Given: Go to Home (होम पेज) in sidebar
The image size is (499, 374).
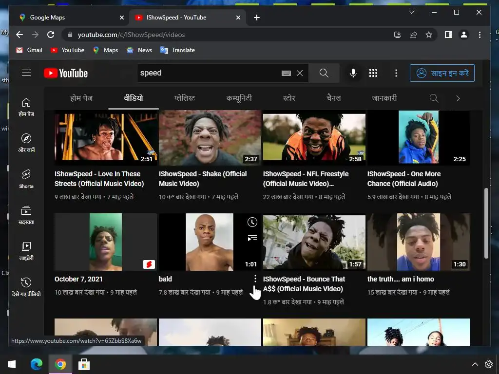Looking at the screenshot, I should coord(26,107).
